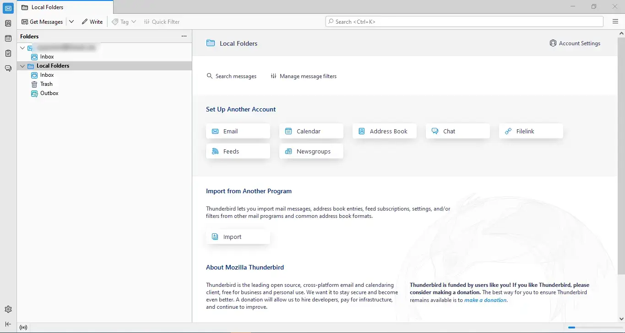The width and height of the screenshot is (625, 333).
Task: Click the vertical scrollbar of account page
Action: coord(621,155)
